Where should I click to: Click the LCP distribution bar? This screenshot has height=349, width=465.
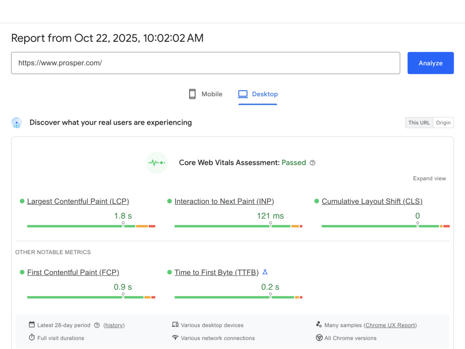pos(91,226)
